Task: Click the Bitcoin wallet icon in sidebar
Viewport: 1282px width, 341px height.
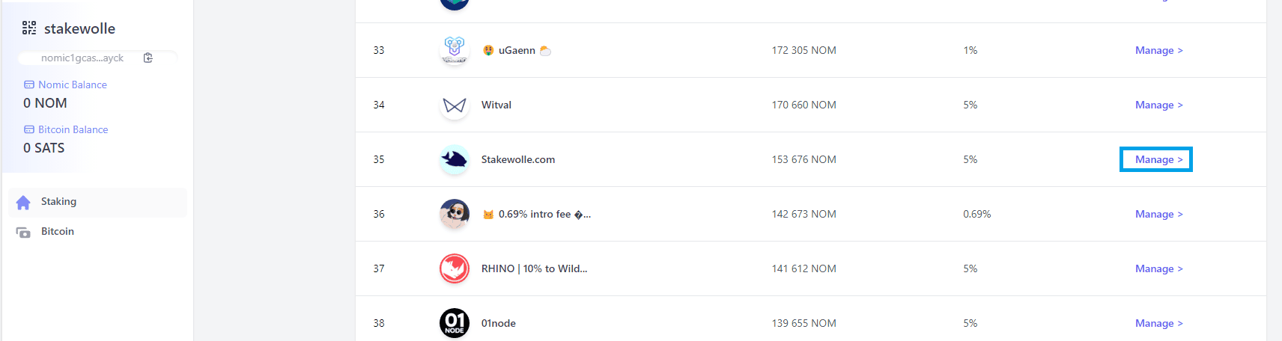Action: [23, 232]
